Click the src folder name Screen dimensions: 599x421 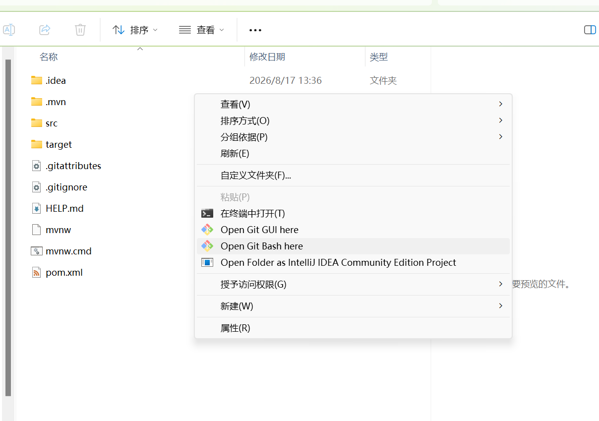pyautogui.click(x=52, y=123)
